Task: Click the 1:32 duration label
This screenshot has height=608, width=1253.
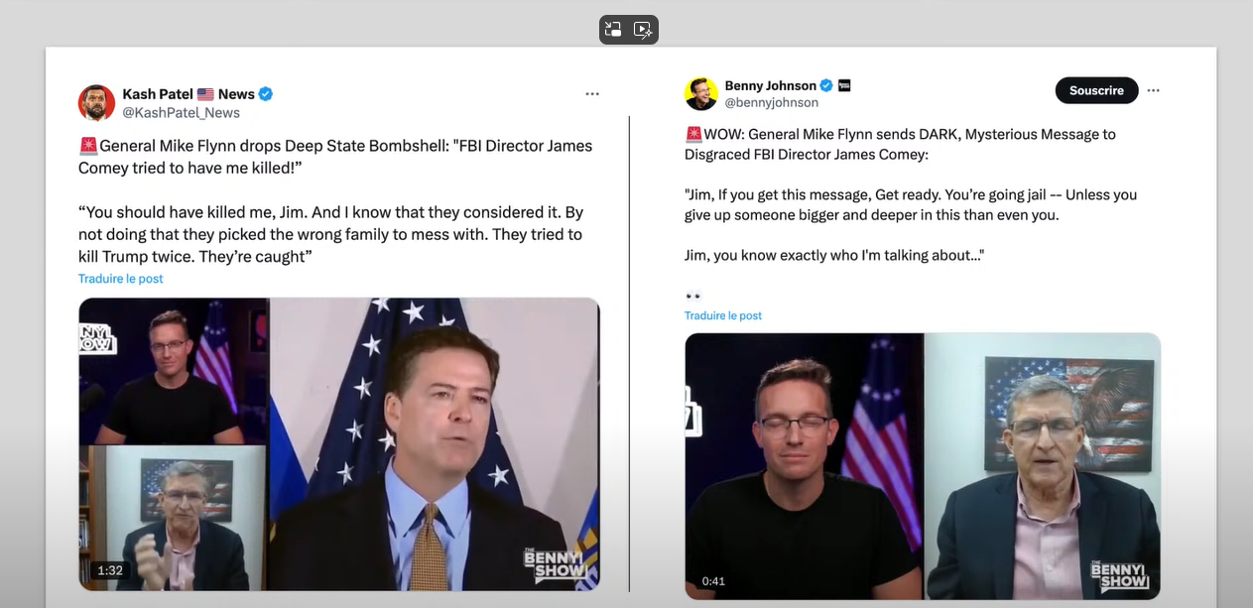Action: pos(109,570)
